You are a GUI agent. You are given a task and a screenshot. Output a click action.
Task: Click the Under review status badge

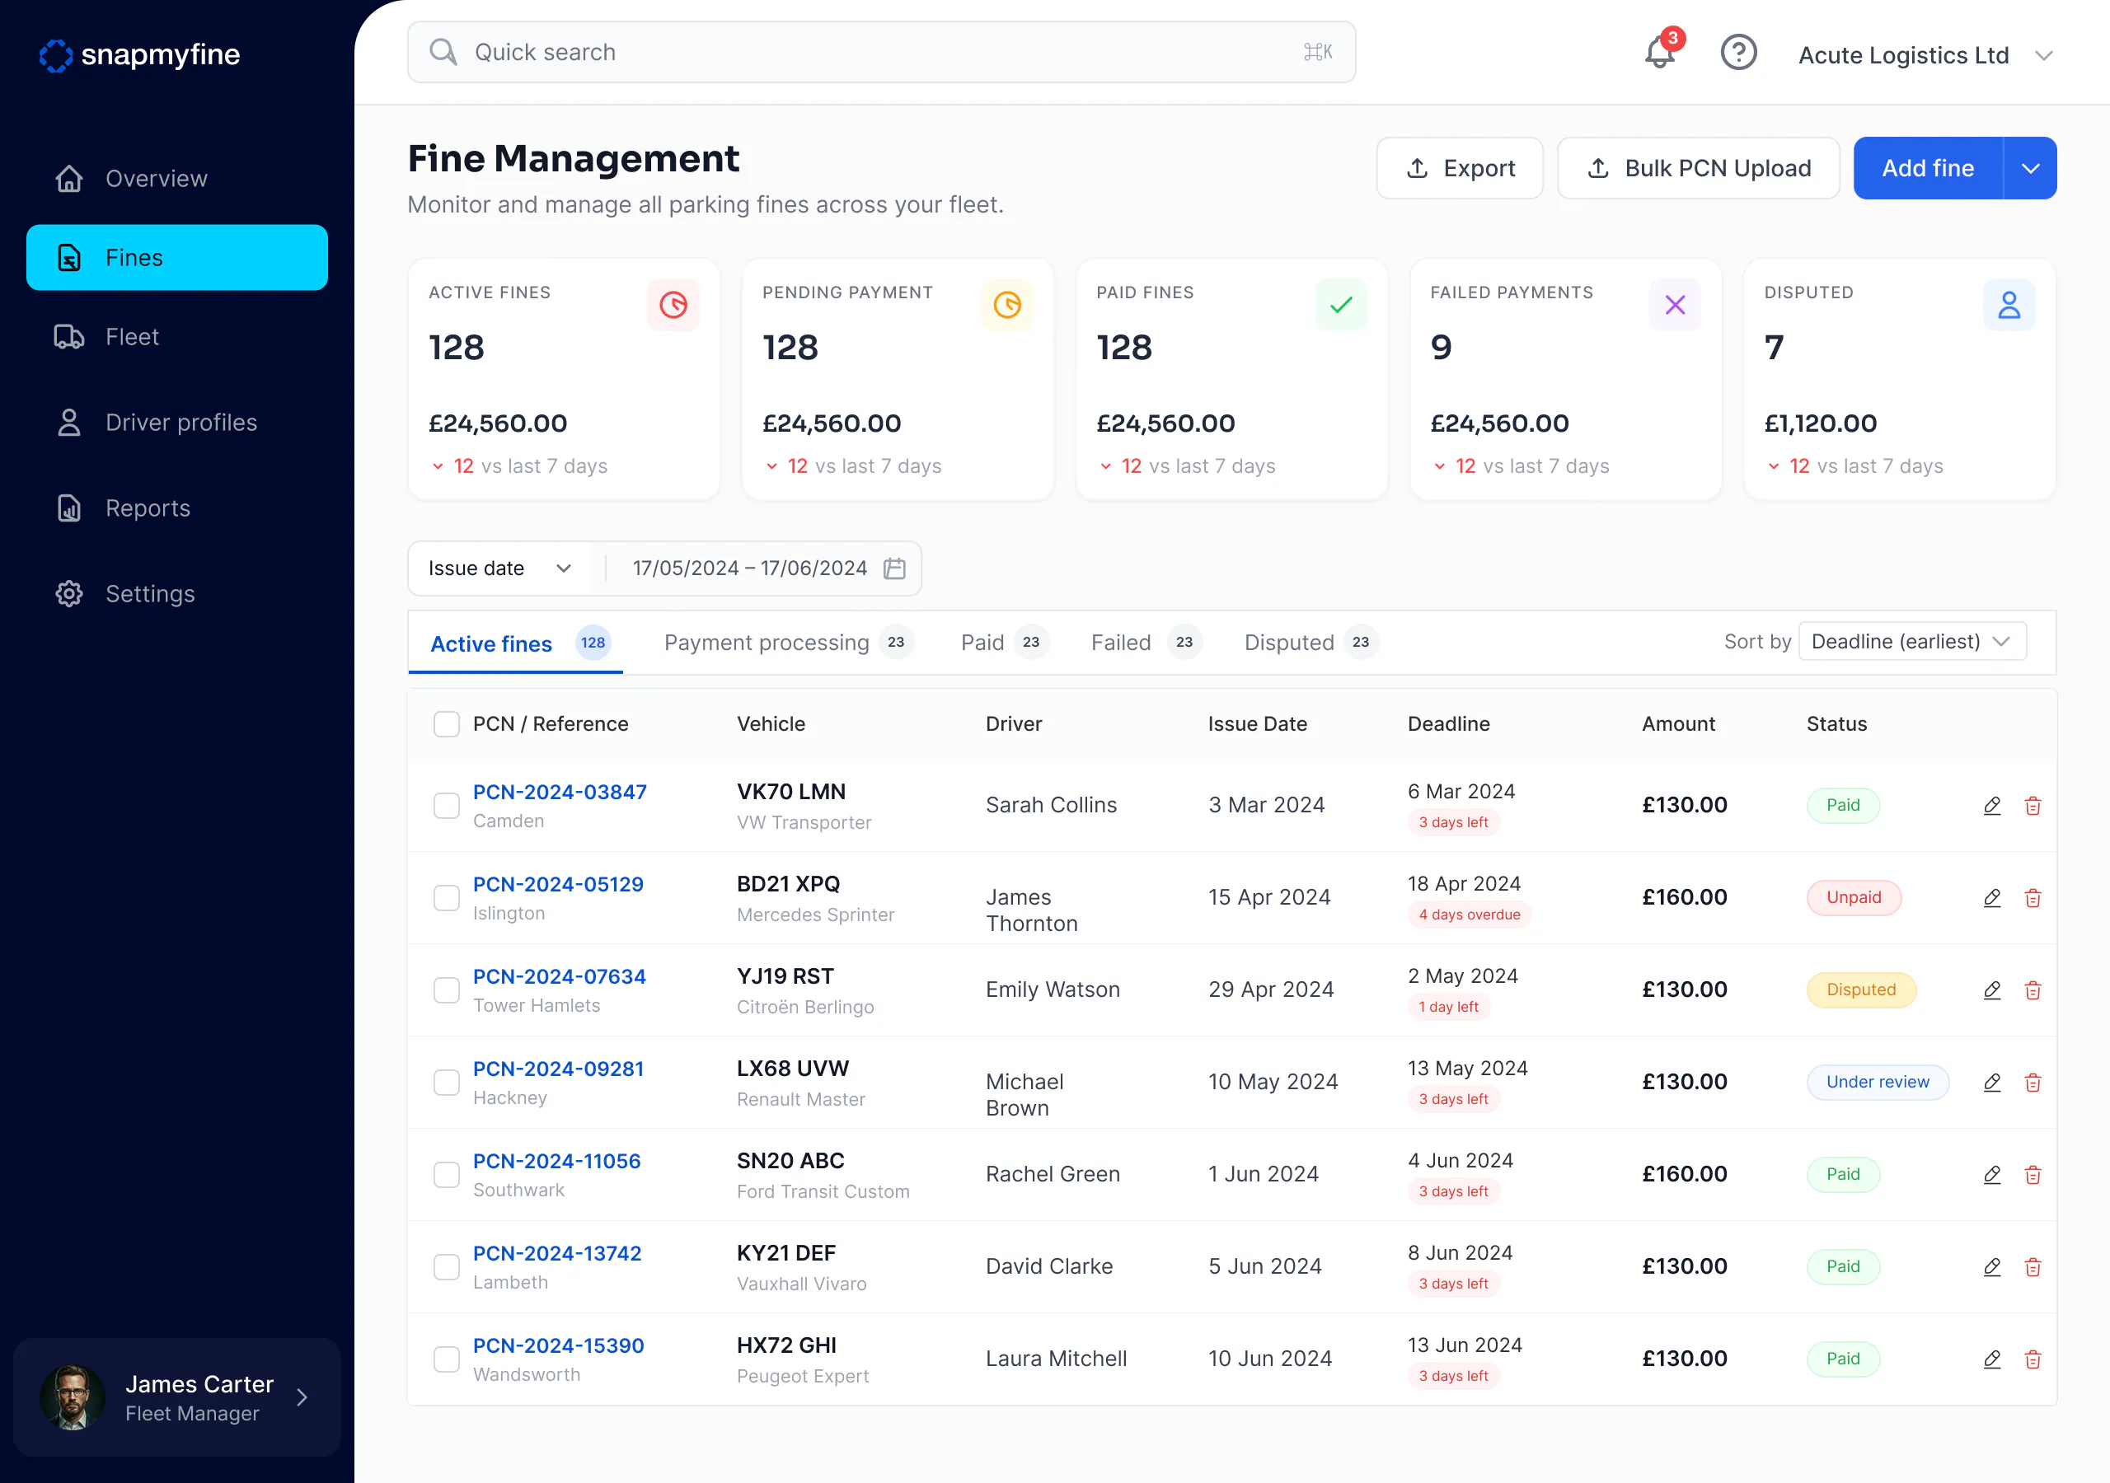click(1878, 1083)
